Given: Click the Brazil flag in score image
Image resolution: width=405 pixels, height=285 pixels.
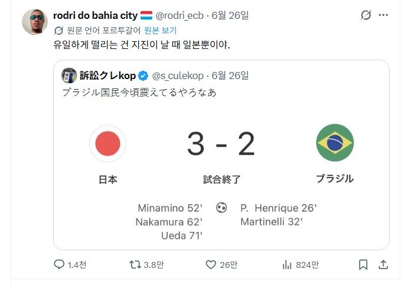Looking at the screenshot, I should pyautogui.click(x=335, y=143).
